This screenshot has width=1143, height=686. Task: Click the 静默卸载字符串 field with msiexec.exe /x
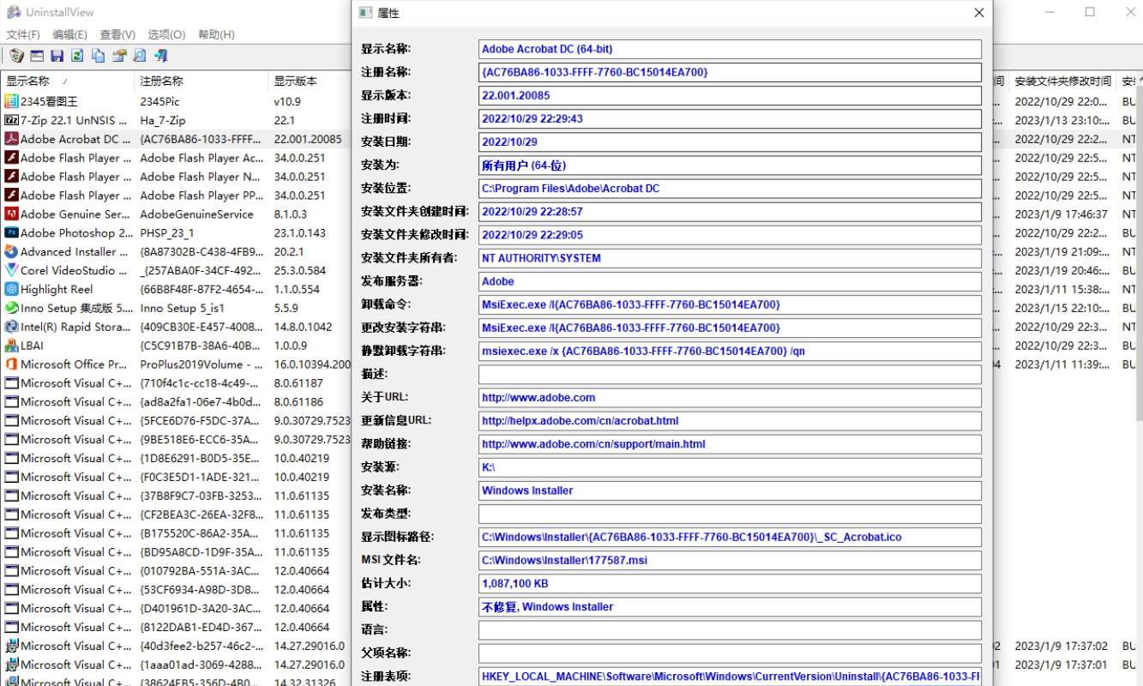click(x=730, y=351)
